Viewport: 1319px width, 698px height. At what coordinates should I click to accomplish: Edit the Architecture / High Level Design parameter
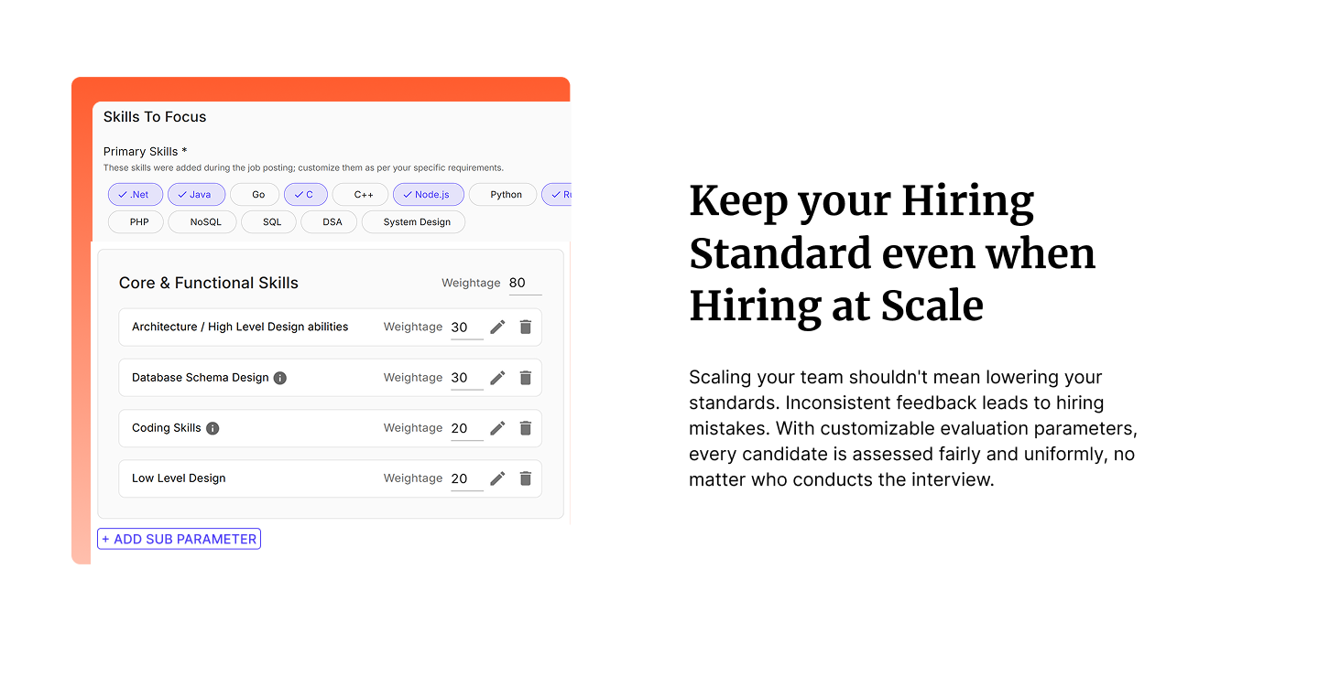[x=497, y=327]
